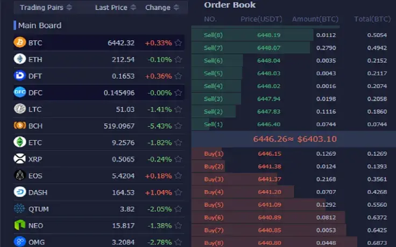Click the current price 6446.26 row

[x=294, y=139]
